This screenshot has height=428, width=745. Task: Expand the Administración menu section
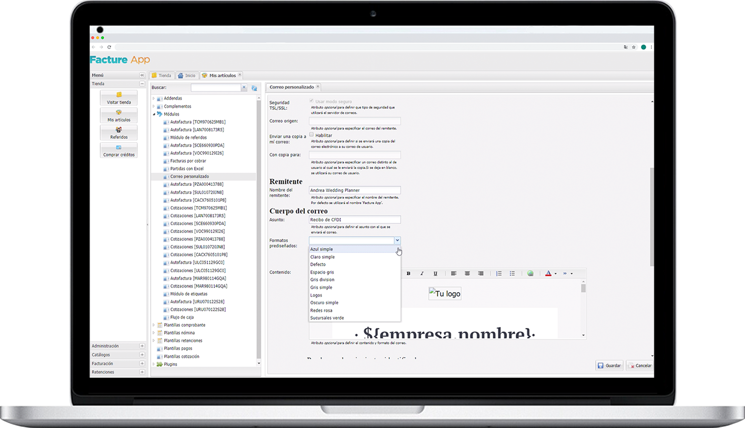pos(142,346)
